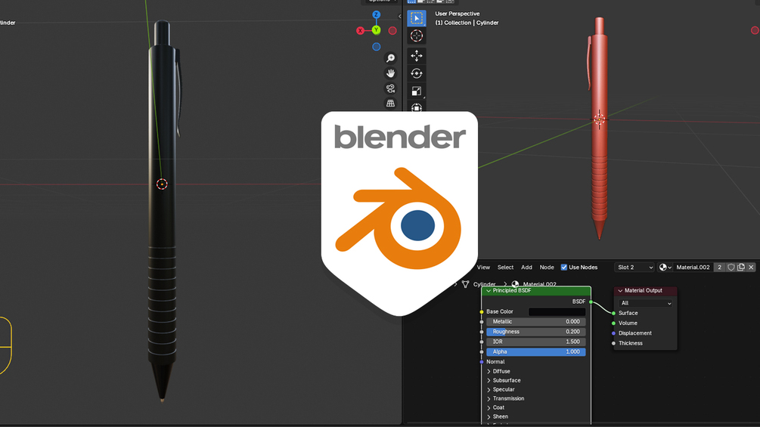The image size is (760, 427).
Task: Click the Cylinder breadcrumb label
Action: (x=484, y=284)
